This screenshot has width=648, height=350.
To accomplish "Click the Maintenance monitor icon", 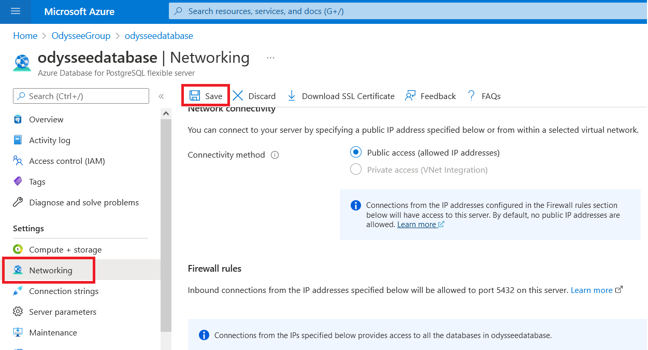I will pos(18,332).
